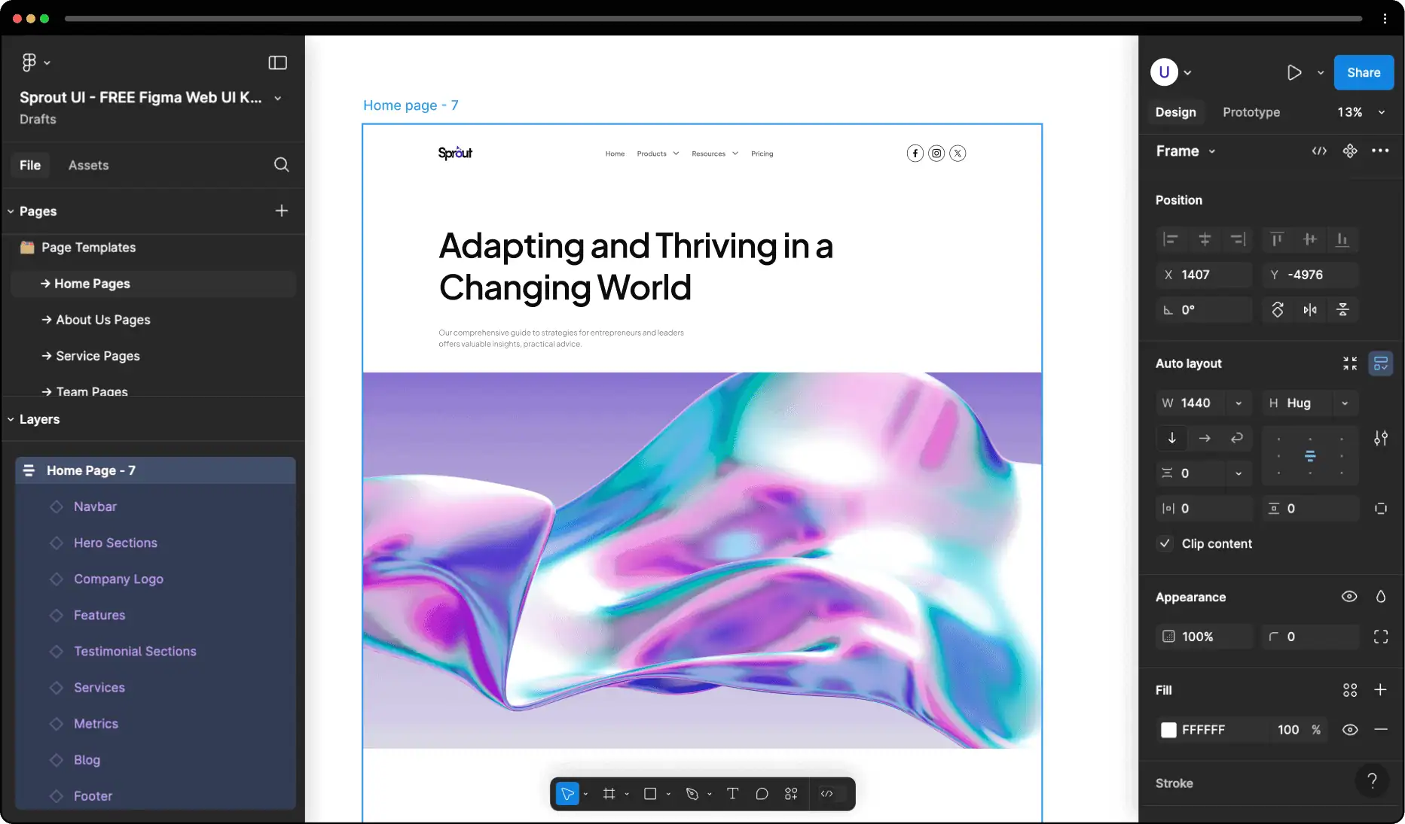Image resolution: width=1405 pixels, height=824 pixels.
Task: Add a new page with plus icon
Action: [281, 211]
